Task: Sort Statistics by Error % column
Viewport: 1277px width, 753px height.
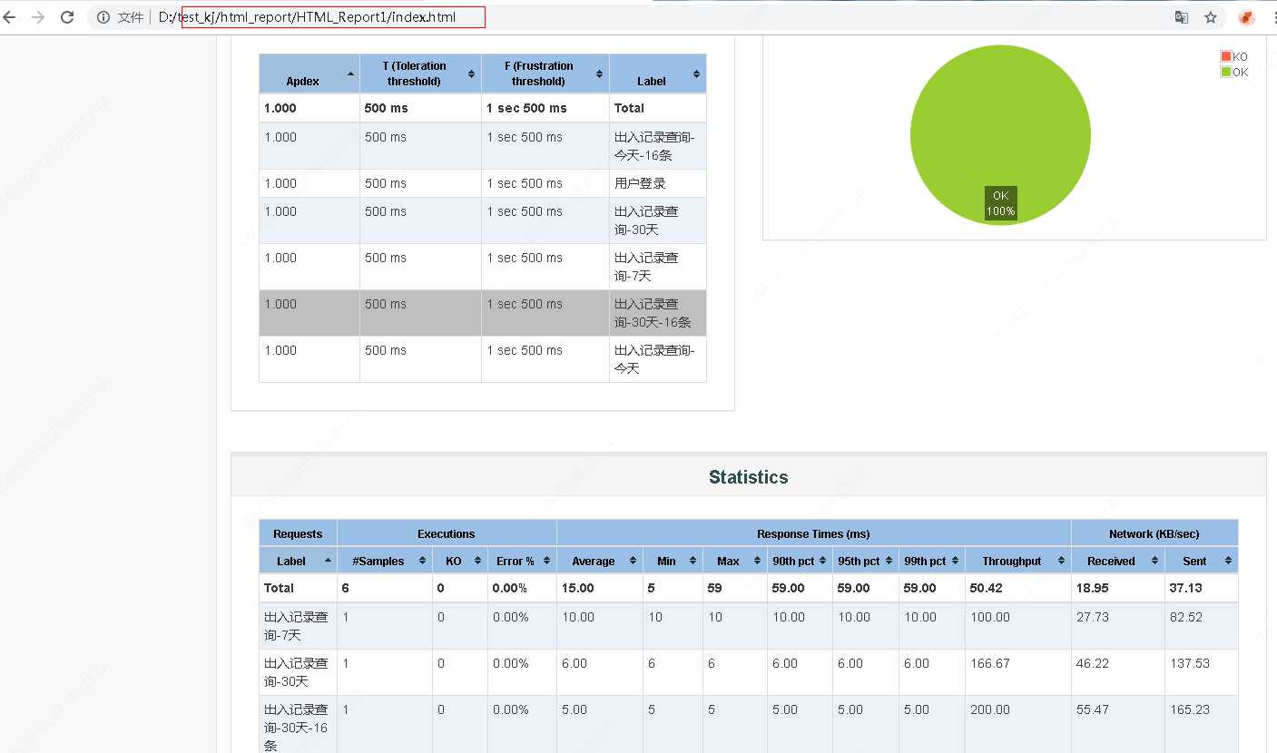Action: point(522,561)
